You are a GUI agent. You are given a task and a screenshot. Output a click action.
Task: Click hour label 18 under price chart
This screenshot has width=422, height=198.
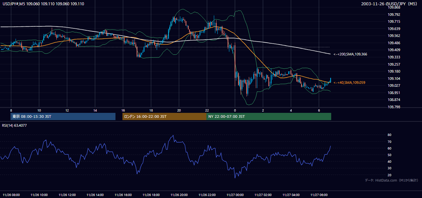151,110
